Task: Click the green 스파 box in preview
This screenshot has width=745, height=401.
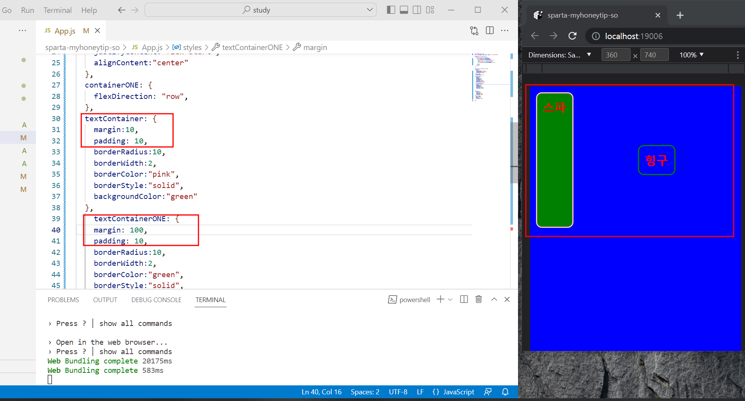Action: [x=554, y=160]
